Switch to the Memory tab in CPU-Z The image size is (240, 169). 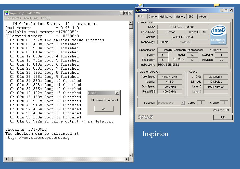[x=180, y=17]
